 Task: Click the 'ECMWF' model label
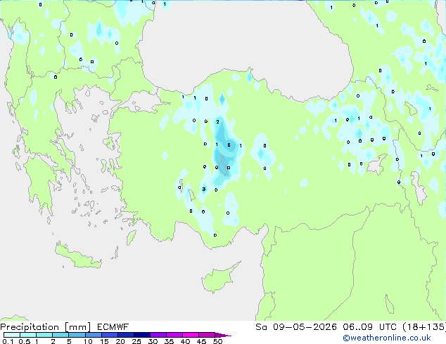click(113, 327)
